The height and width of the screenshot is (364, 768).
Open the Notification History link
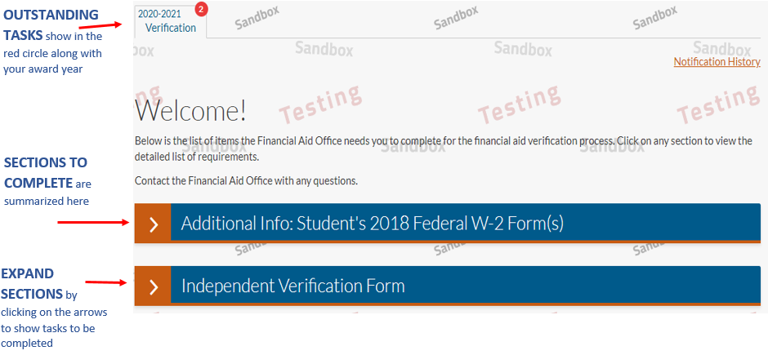717,62
